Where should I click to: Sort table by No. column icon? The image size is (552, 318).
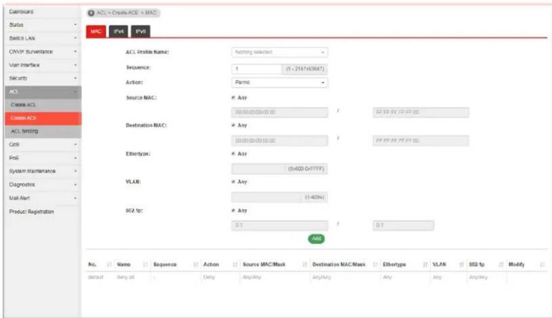(109, 264)
